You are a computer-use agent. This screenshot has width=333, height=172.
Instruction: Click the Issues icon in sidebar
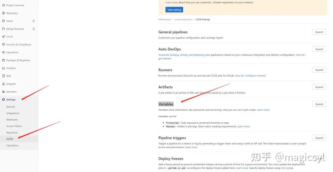tap(4, 21)
